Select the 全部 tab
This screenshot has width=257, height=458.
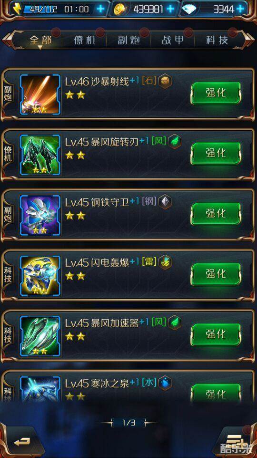[40, 40]
